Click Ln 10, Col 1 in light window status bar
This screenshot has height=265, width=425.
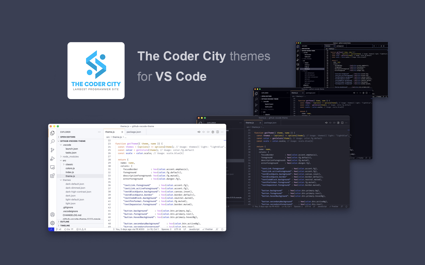153,229
